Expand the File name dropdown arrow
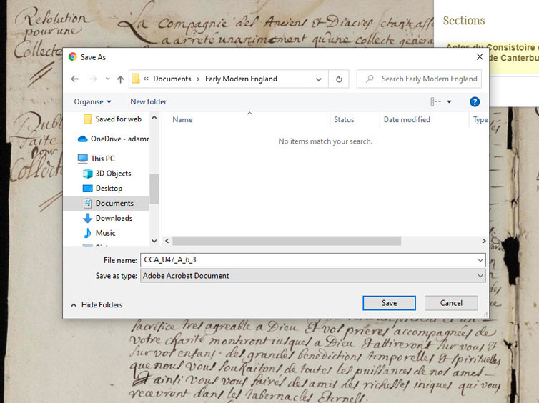The height and width of the screenshot is (403, 539). coord(480,260)
